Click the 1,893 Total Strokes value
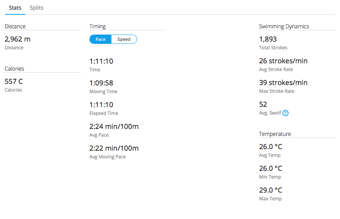340x219 pixels. tap(268, 39)
